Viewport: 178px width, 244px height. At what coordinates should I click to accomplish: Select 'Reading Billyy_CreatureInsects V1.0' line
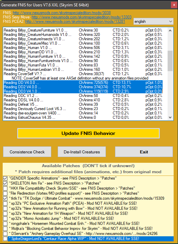pyautogui.click(x=83, y=39)
